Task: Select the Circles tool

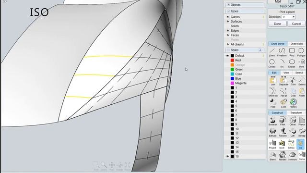Action: pos(272,63)
